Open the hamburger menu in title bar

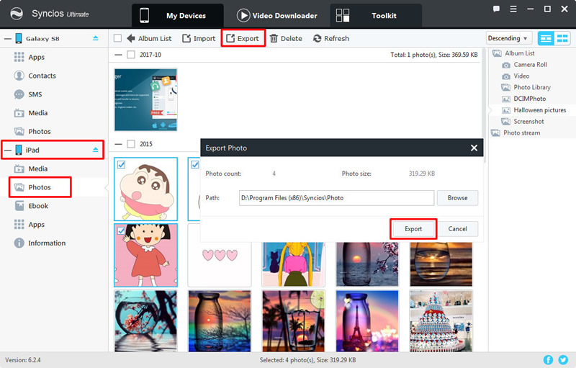click(x=513, y=9)
